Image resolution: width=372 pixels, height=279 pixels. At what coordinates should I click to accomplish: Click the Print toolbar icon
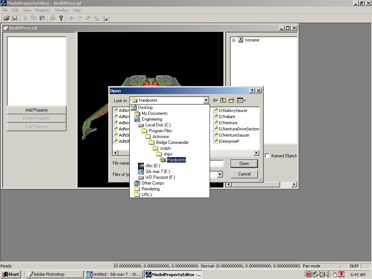[53, 18]
